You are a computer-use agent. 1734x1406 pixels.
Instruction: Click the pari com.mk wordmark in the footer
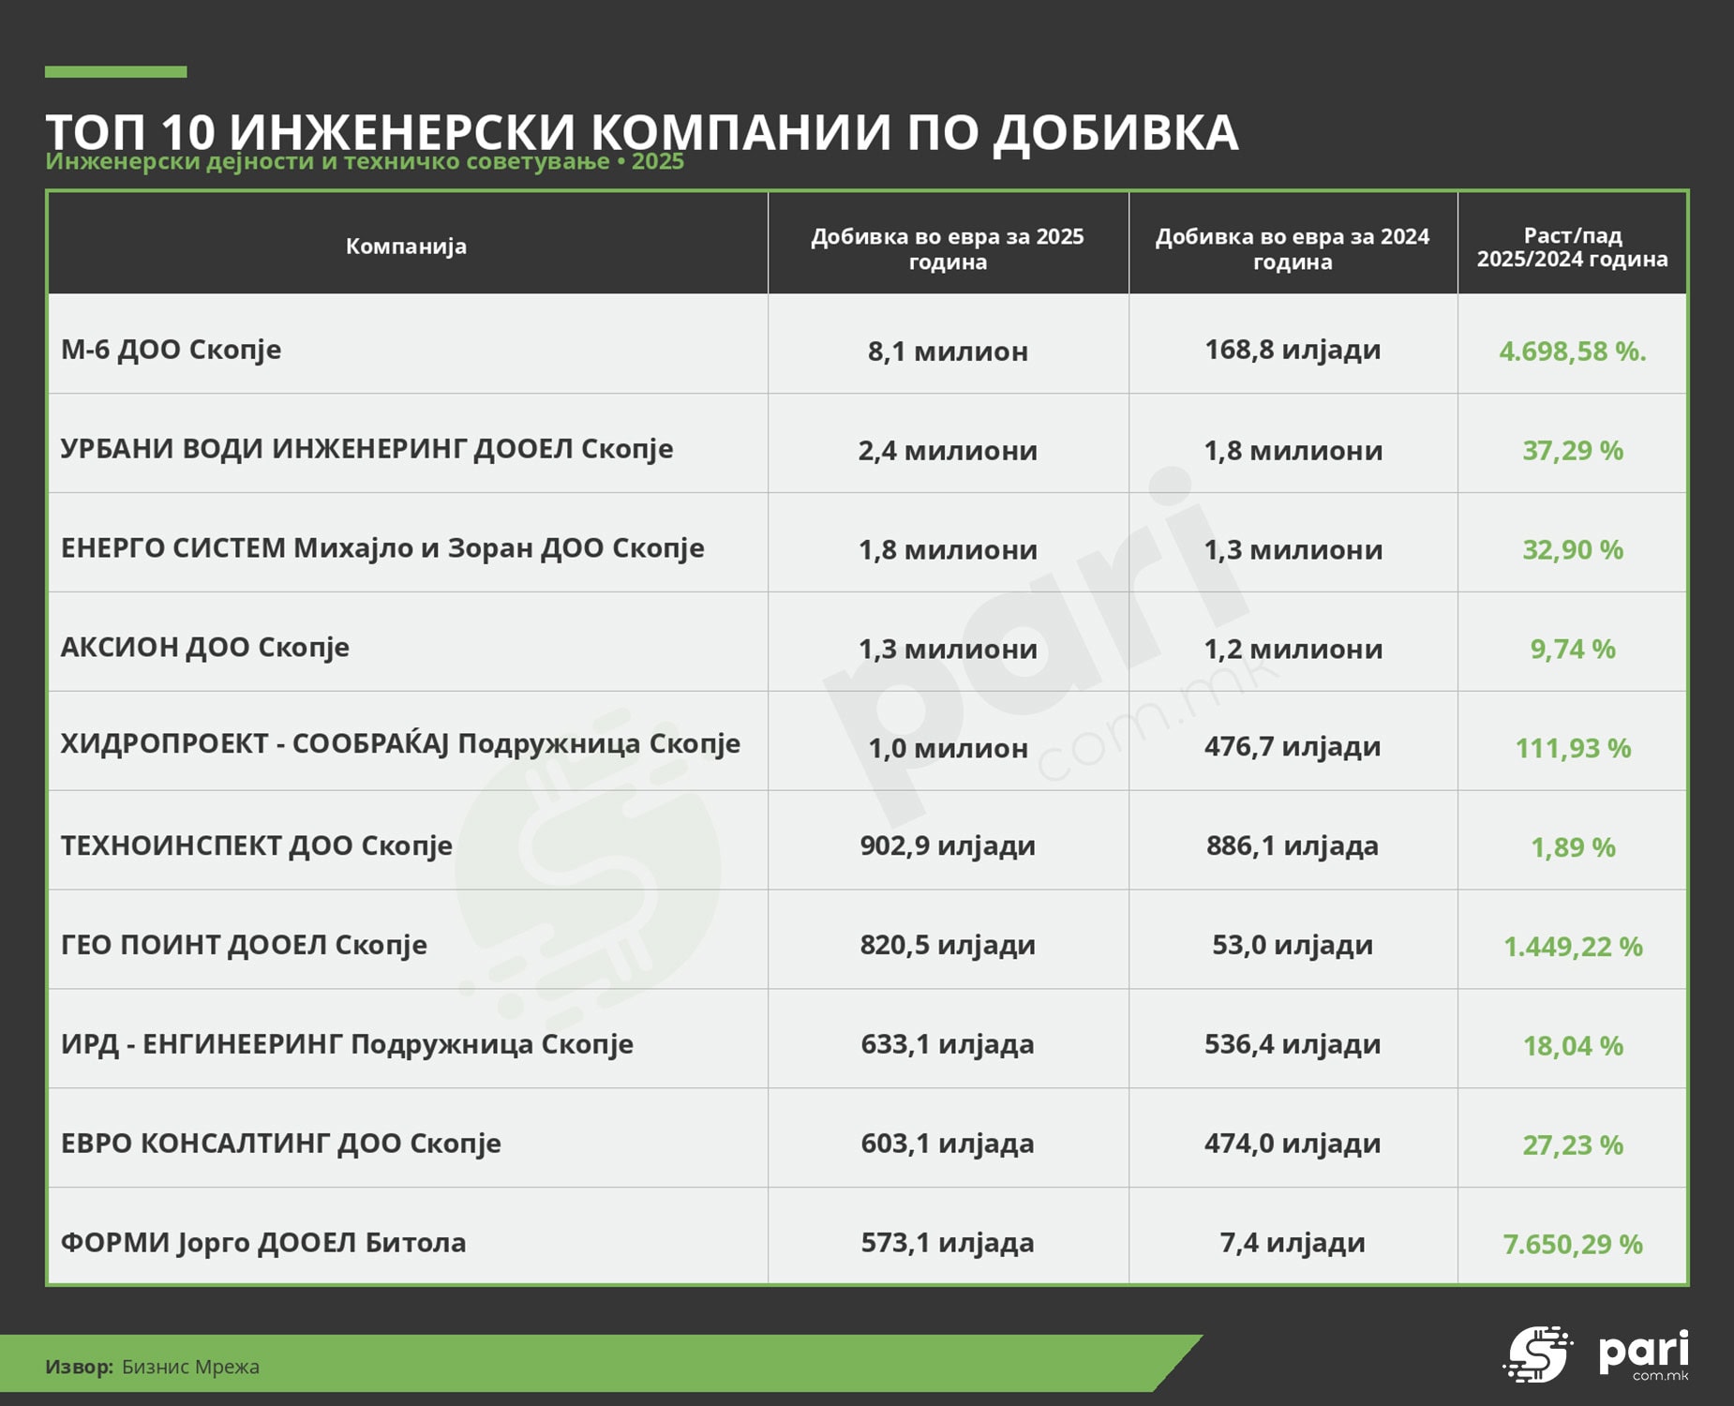pos(1644,1355)
